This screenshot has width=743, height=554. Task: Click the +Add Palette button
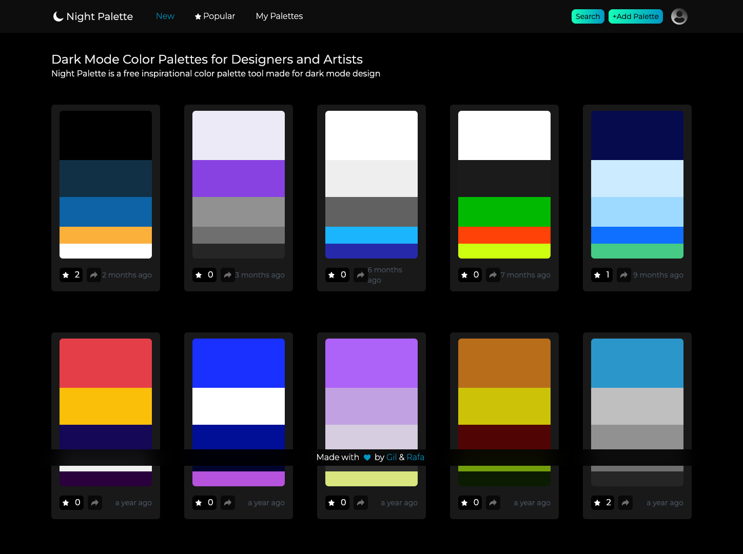pos(635,16)
